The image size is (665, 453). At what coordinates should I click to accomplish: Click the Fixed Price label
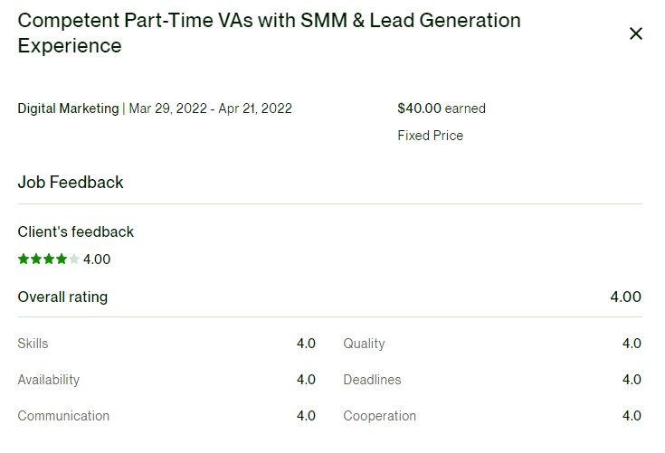pos(430,136)
